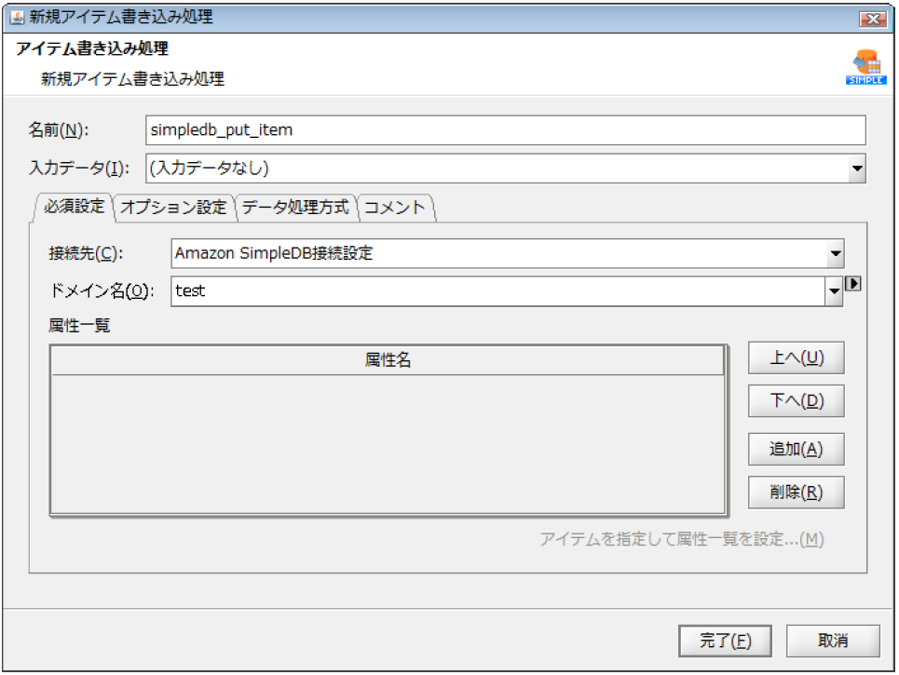Open the データ処理方式 tab
Screen dimensions: 899x675
tap(295, 207)
